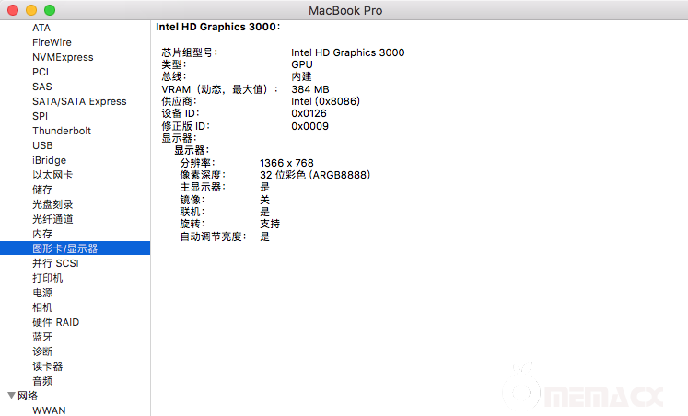
Task: Click the 芯片组型号 label
Action: (189, 52)
